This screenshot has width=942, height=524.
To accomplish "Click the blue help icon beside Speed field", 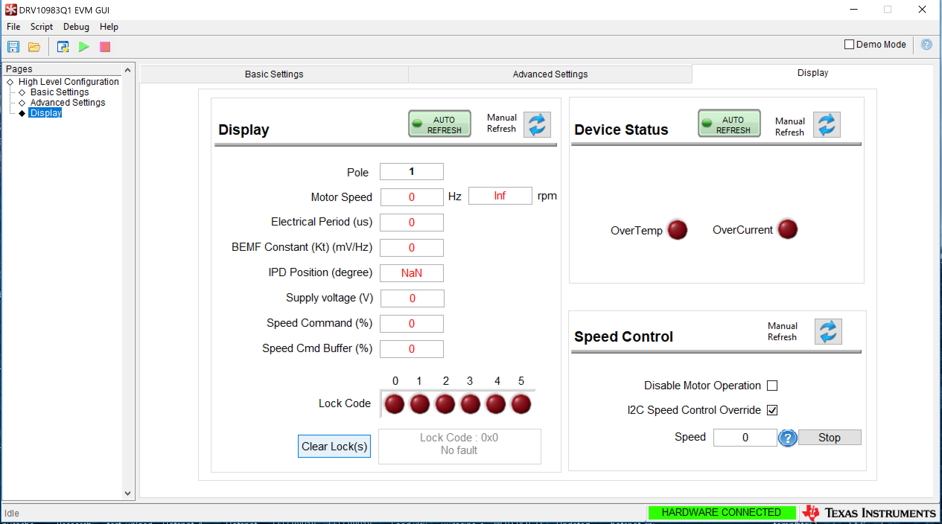I will [787, 438].
